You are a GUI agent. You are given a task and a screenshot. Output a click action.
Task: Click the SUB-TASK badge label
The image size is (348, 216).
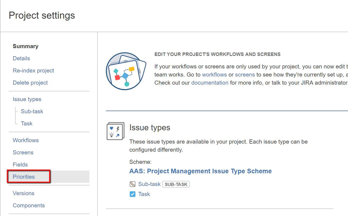point(176,184)
